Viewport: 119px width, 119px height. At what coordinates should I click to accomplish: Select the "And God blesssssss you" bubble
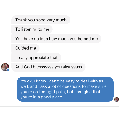pos(48,67)
